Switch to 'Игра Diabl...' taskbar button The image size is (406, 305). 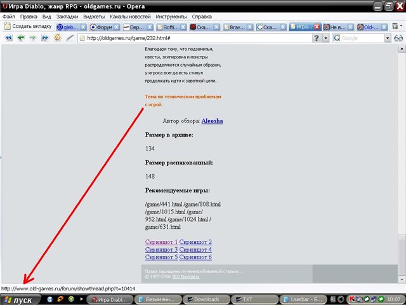point(109,299)
